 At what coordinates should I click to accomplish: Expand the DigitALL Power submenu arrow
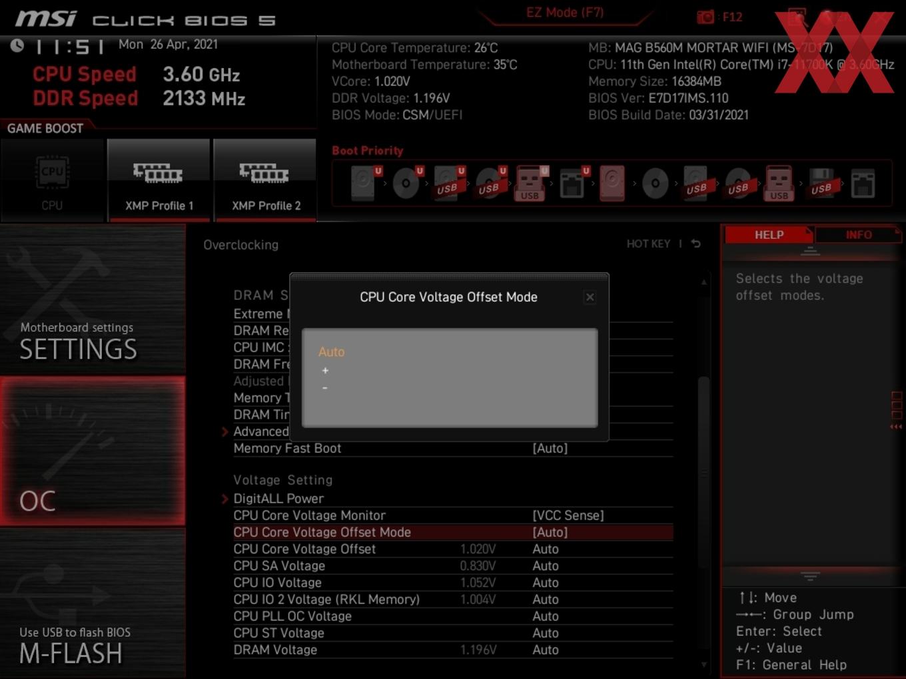[x=225, y=499]
